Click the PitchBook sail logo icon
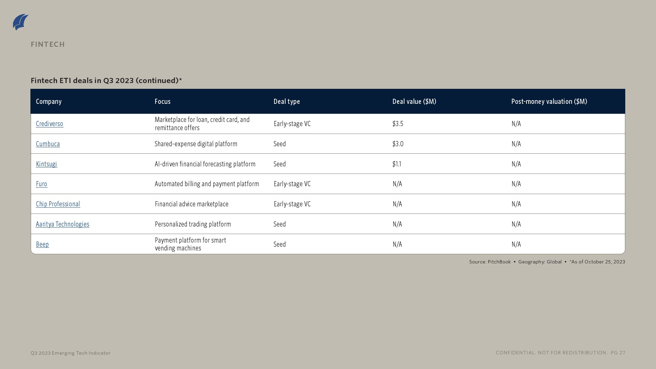 (20, 22)
